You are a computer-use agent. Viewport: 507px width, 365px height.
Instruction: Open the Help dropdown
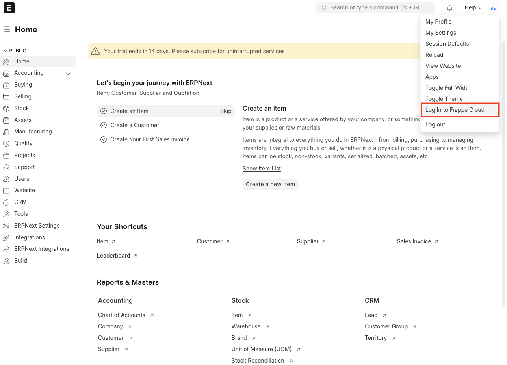[473, 8]
